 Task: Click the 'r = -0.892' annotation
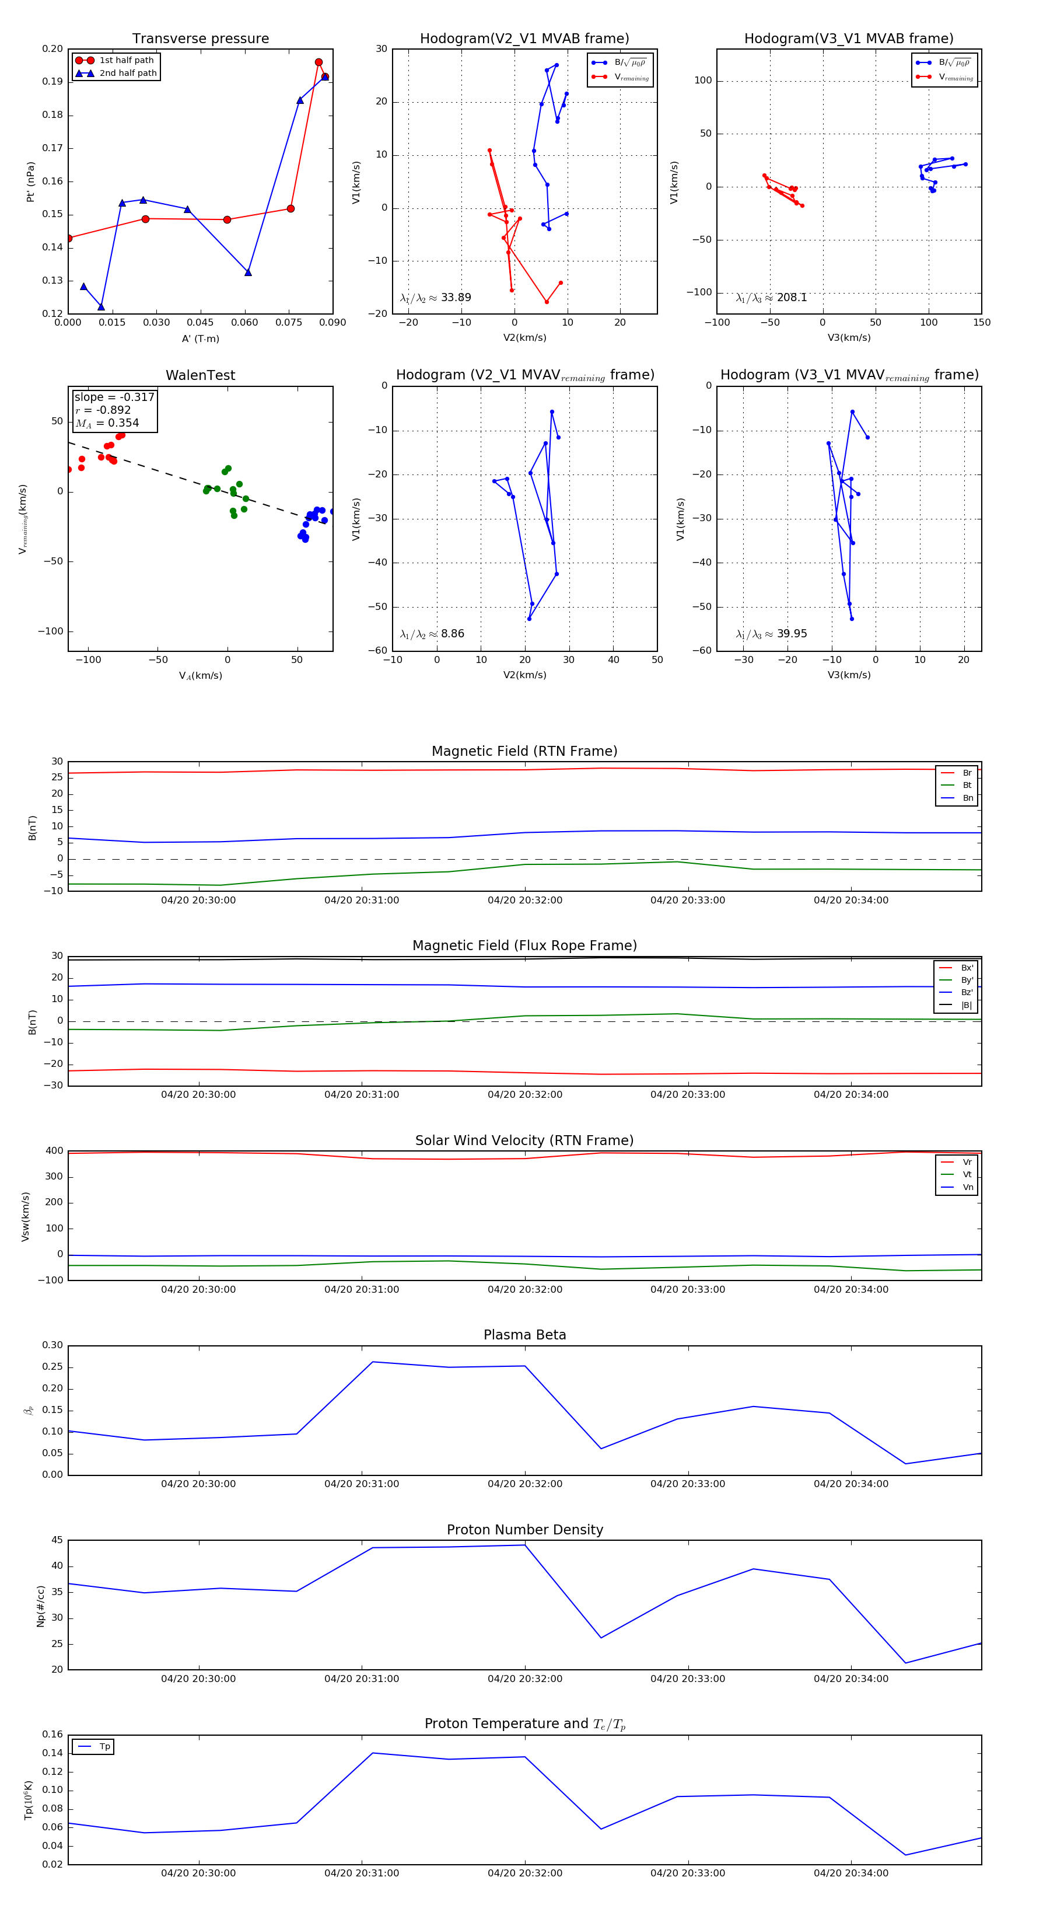pos(103,410)
